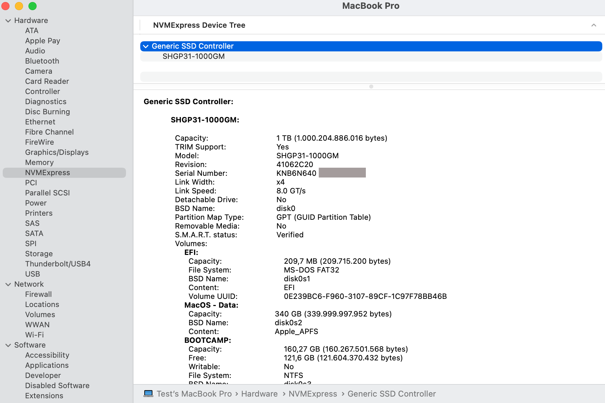The height and width of the screenshot is (403, 605).
Task: Collapse the Generic SSD Controller disclosure arrow
Action: (x=146, y=46)
